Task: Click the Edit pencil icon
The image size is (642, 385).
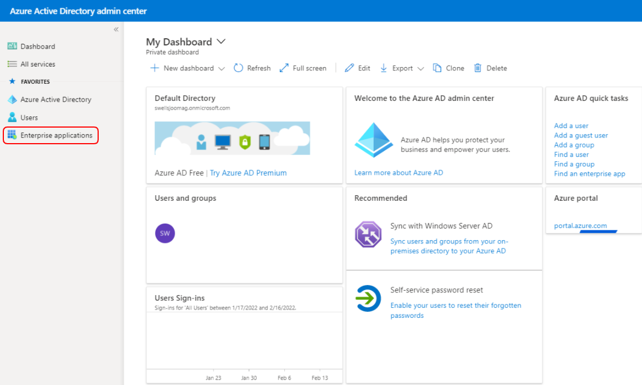Action: coord(349,68)
